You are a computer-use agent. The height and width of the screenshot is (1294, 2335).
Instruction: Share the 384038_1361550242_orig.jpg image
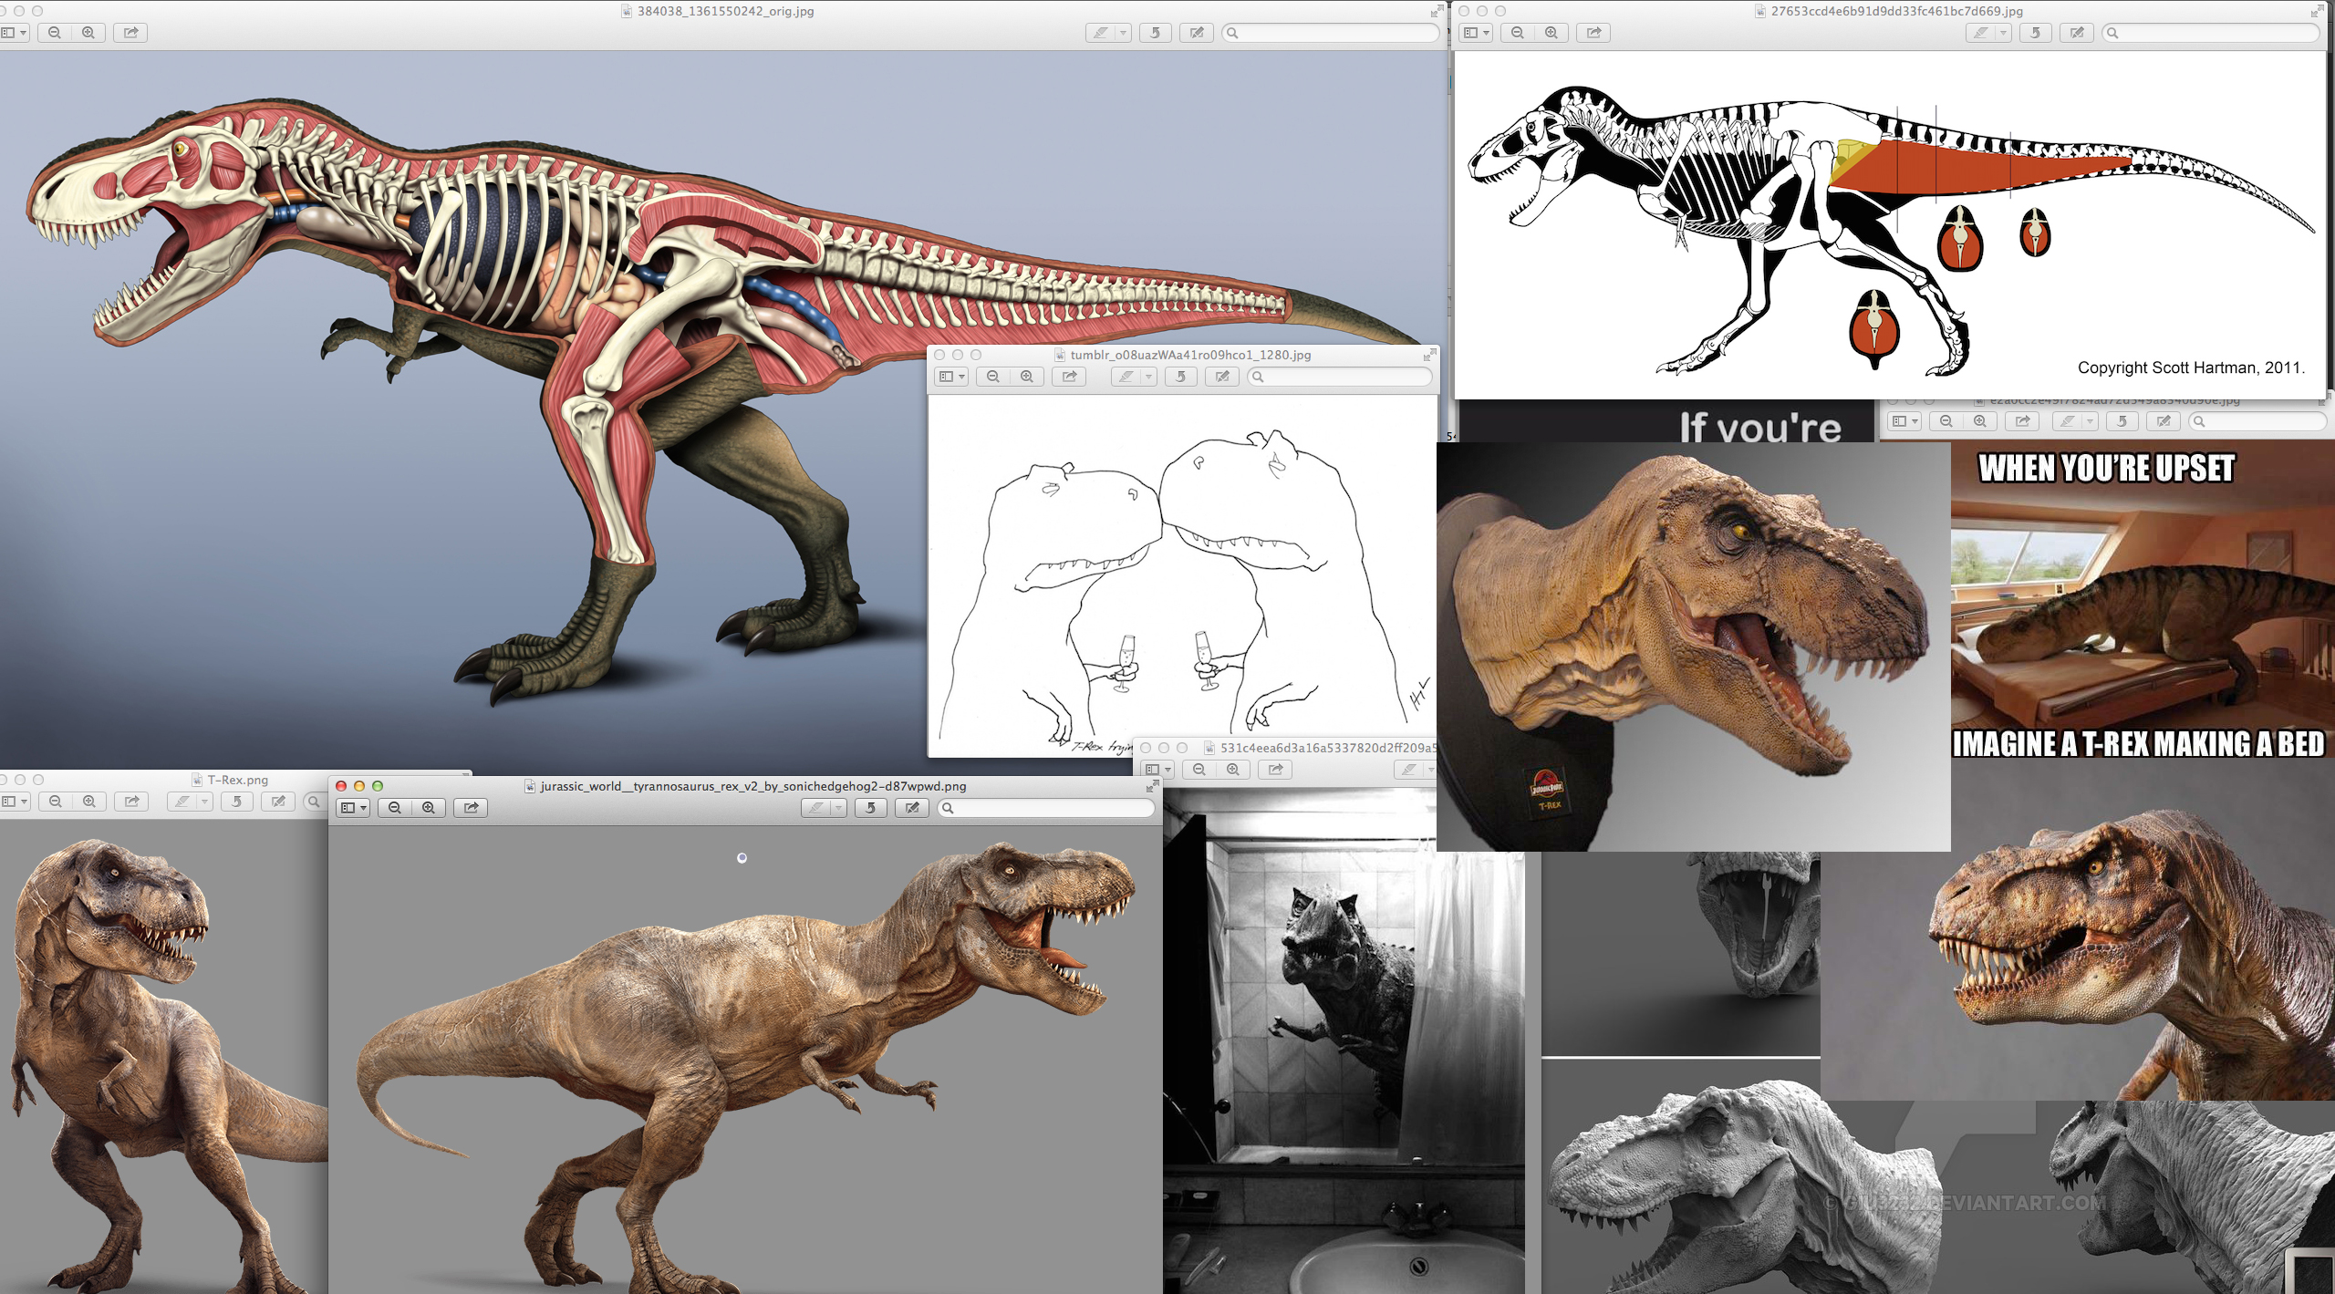click(x=130, y=33)
